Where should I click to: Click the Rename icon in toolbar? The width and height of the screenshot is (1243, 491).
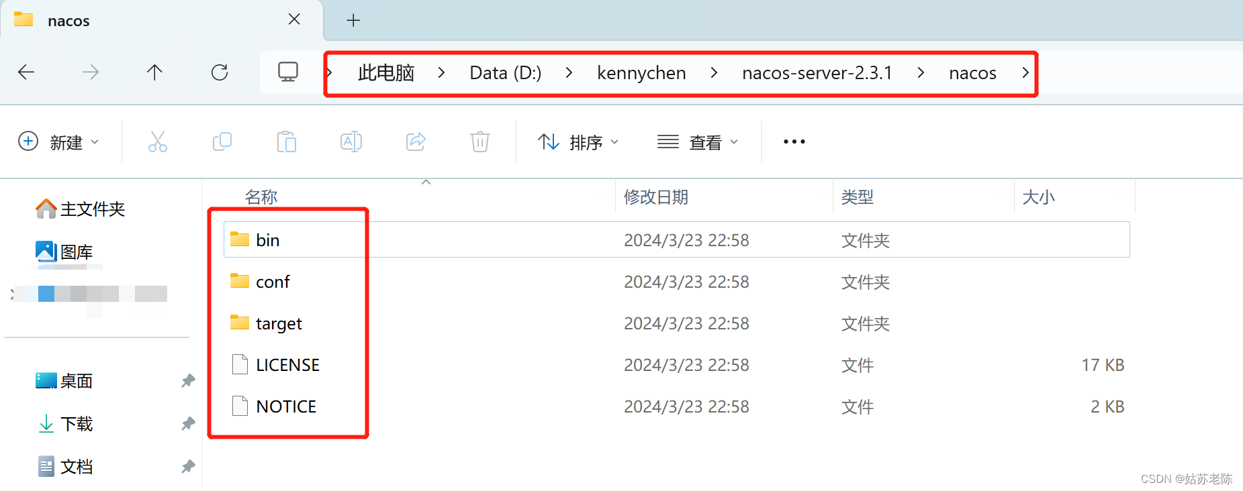tap(351, 142)
